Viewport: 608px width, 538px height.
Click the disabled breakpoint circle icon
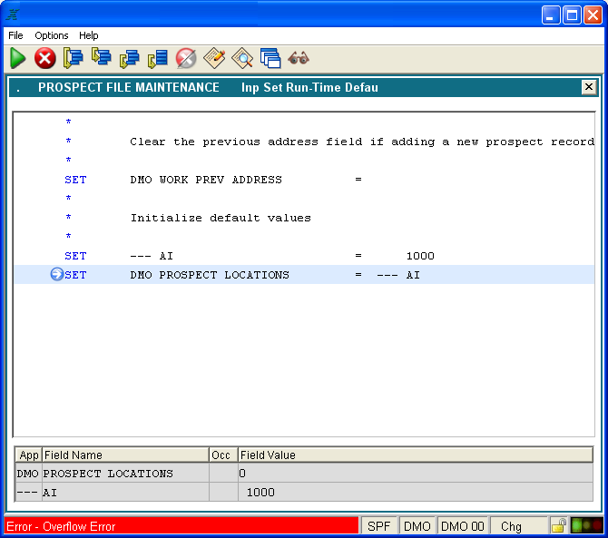click(185, 58)
